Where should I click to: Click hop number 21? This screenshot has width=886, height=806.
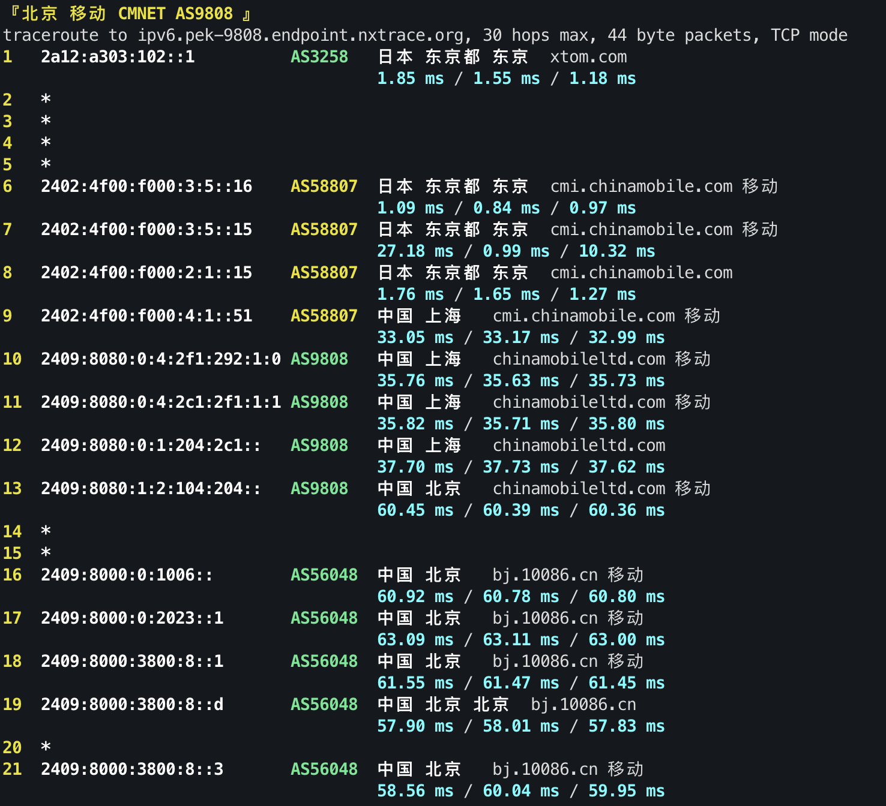(12, 769)
